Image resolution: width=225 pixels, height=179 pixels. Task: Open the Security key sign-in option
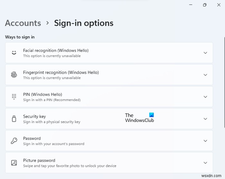pos(109,119)
